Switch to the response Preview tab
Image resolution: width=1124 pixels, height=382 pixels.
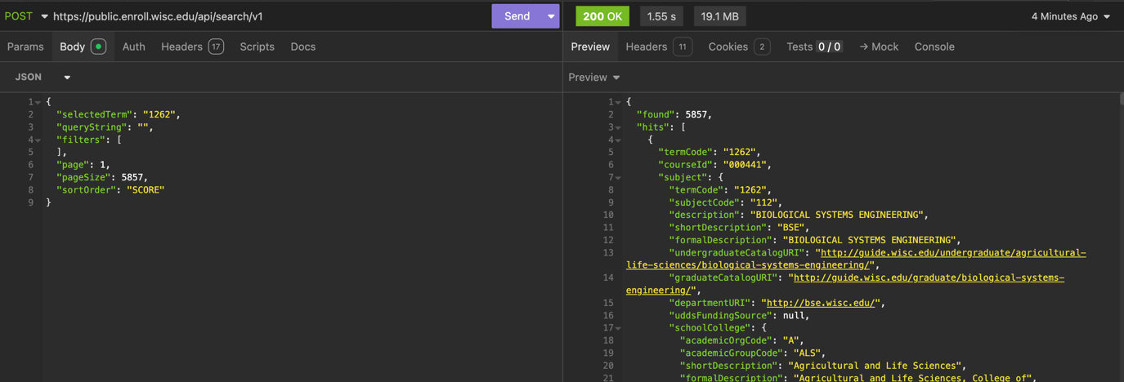coord(590,47)
